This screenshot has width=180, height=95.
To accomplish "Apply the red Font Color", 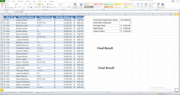I will click(31, 7).
